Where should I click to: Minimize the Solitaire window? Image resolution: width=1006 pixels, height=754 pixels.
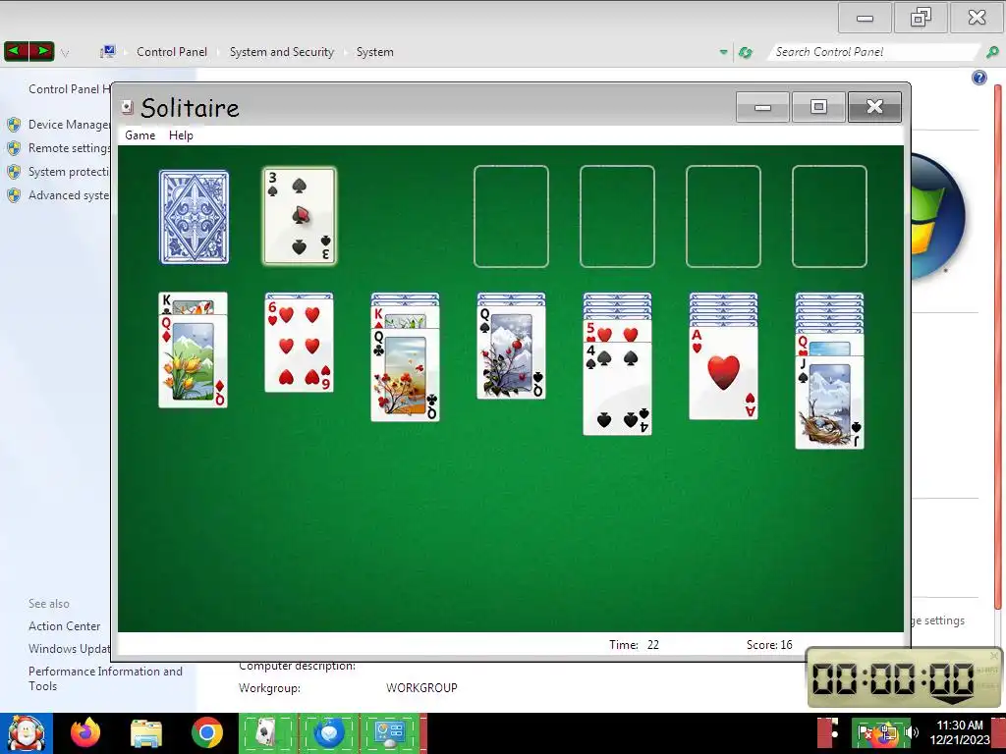tap(762, 107)
